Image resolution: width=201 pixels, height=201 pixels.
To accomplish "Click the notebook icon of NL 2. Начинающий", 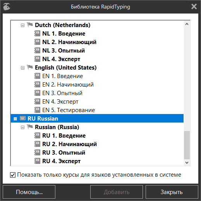I will point(37,42).
